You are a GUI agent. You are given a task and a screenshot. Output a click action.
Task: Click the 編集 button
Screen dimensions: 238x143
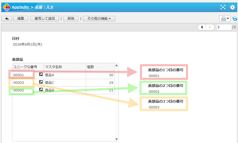pos(21,19)
